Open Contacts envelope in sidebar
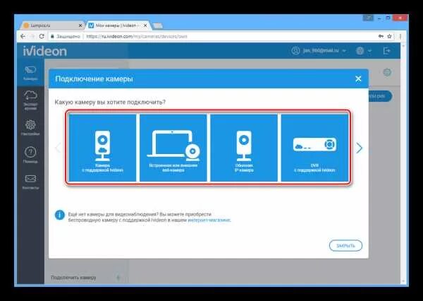This screenshot has width=423, height=301. (30, 182)
